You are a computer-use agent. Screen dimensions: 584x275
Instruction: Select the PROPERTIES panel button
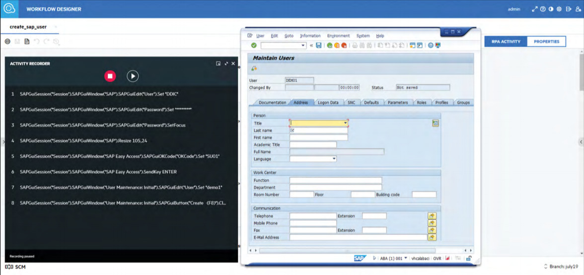[546, 42]
